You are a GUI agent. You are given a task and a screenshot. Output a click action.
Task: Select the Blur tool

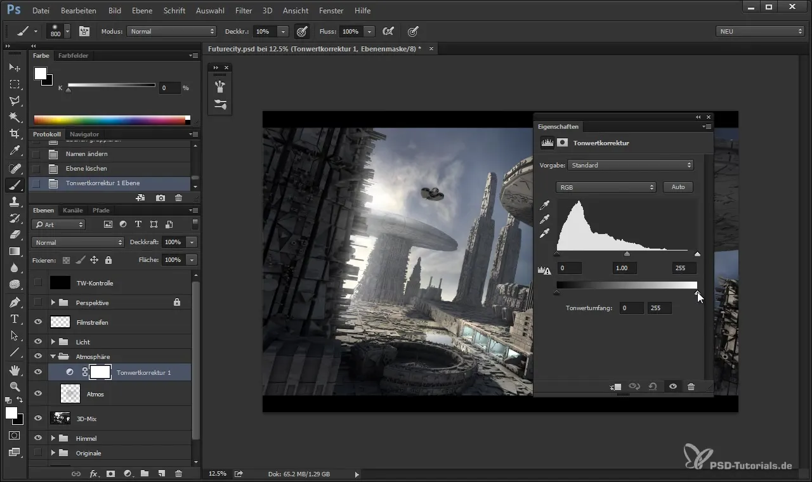(x=15, y=268)
